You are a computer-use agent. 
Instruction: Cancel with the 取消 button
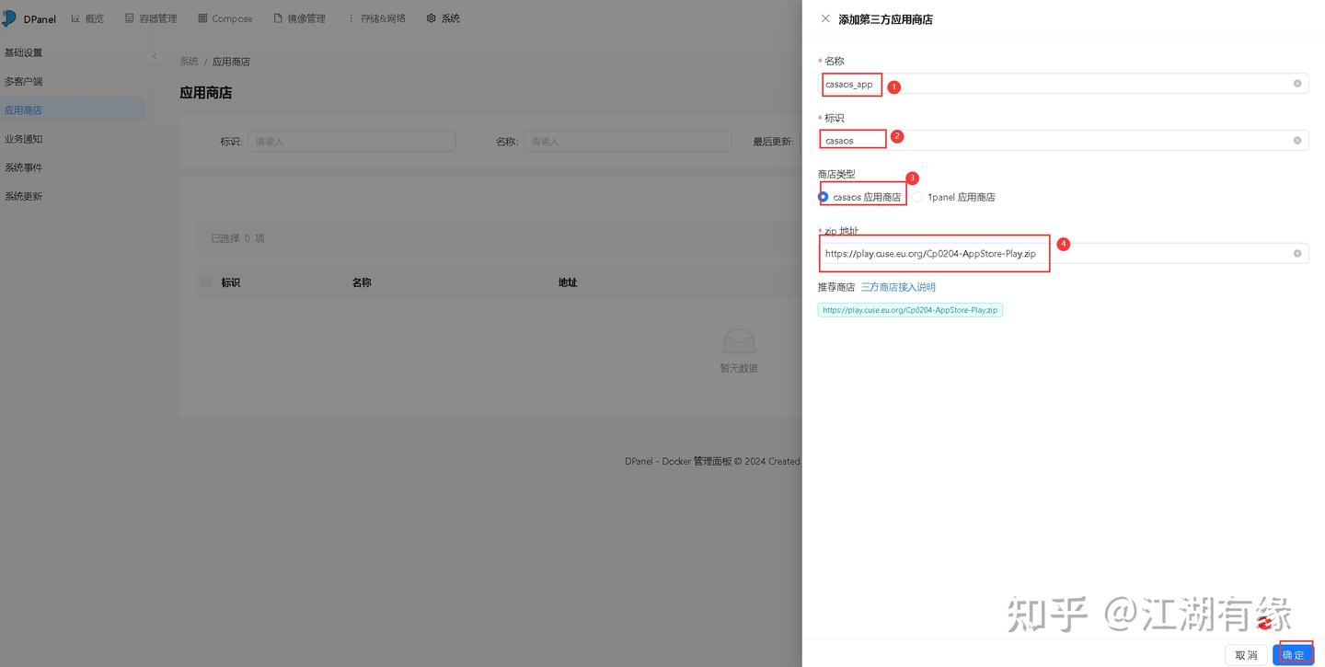click(1246, 654)
